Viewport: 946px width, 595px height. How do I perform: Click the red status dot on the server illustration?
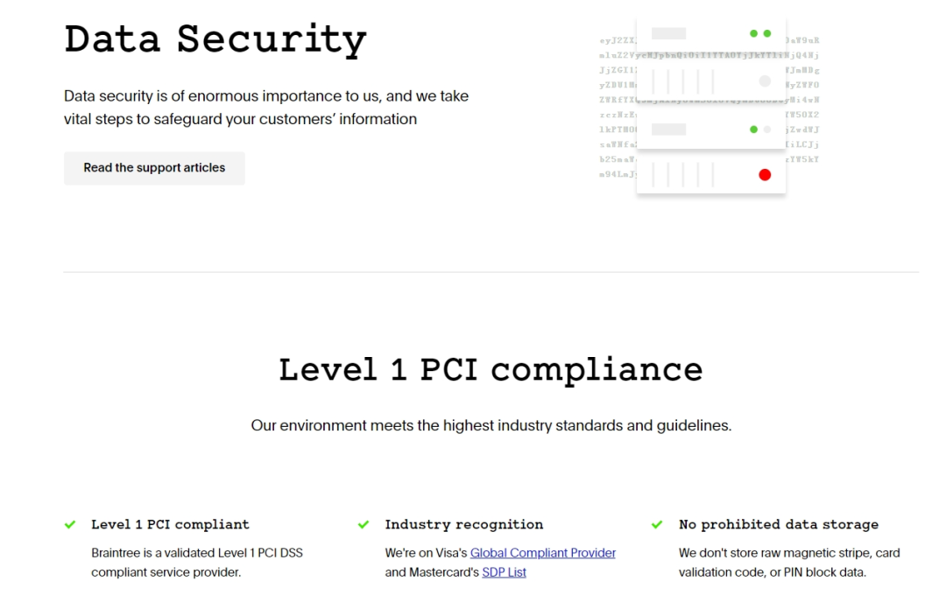(x=765, y=175)
